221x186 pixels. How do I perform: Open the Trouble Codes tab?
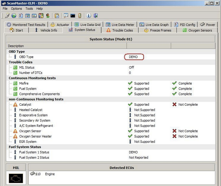click(x=120, y=30)
